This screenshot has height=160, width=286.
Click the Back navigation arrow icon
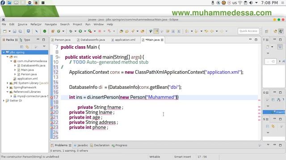(x=212, y=31)
